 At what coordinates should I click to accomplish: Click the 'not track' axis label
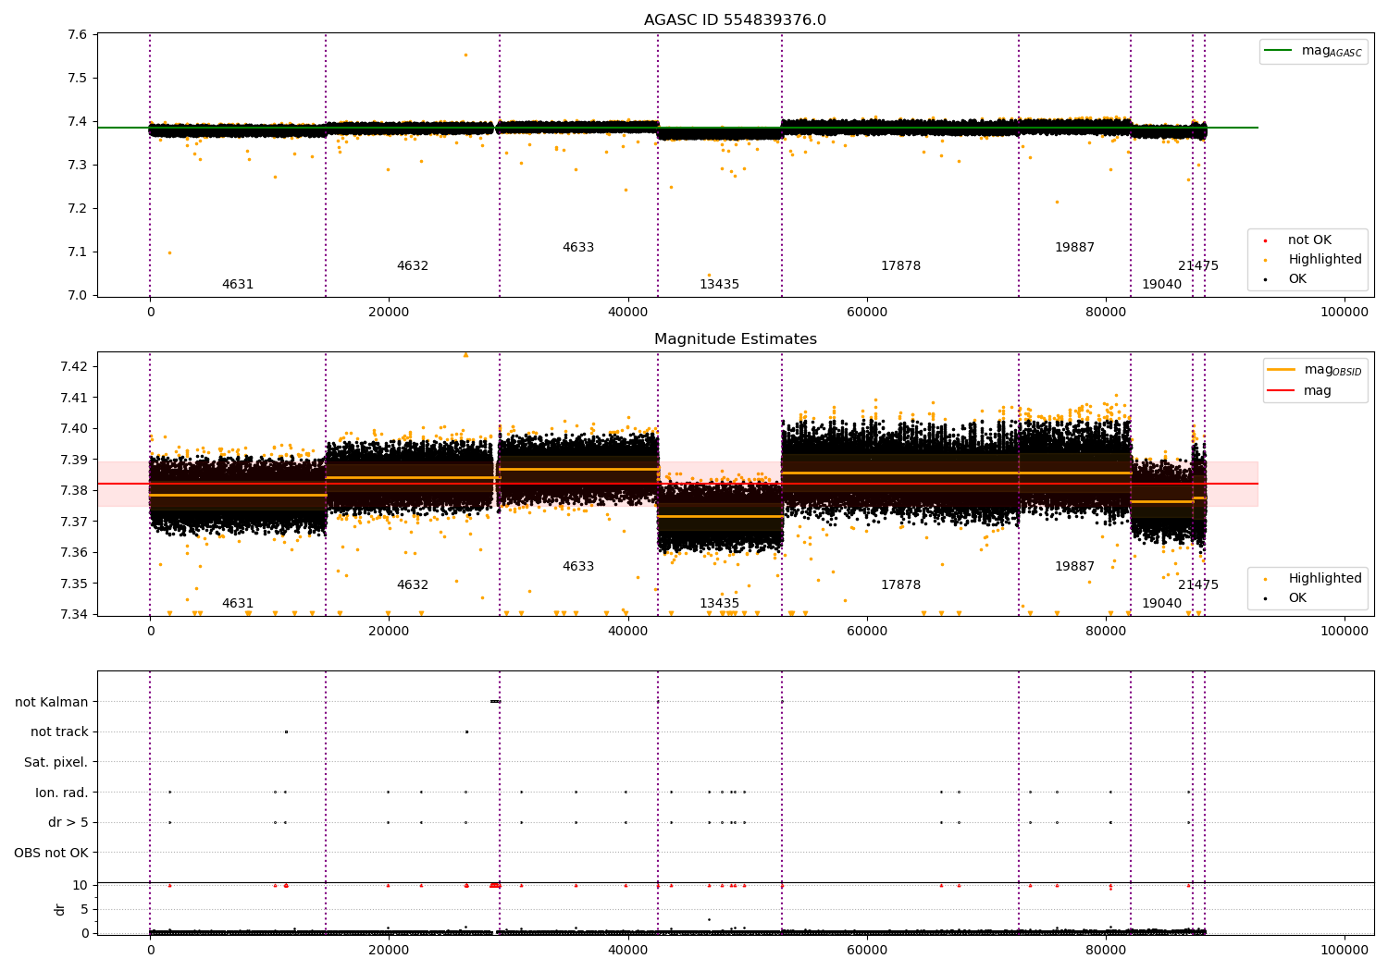[59, 731]
